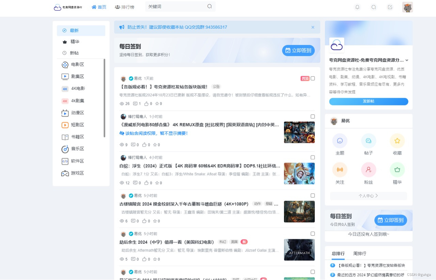Tick checkbox for 各版规必看 post
Image resolution: width=436 pixels, height=280 pixels.
313,78
